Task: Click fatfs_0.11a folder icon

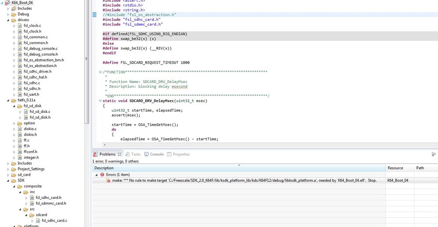Action: click(x=14, y=100)
